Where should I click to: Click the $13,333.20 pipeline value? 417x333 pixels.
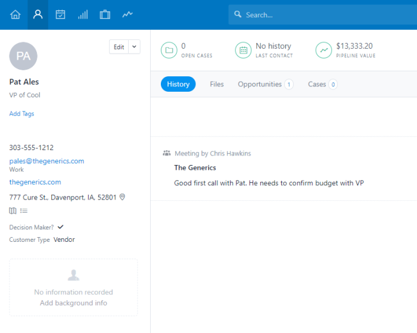(354, 46)
